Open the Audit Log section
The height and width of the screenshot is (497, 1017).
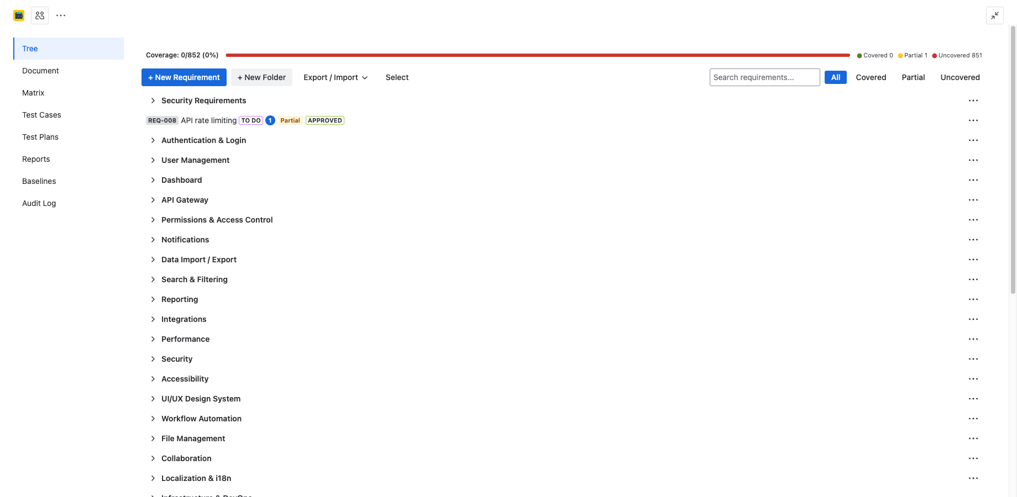pyautogui.click(x=39, y=203)
